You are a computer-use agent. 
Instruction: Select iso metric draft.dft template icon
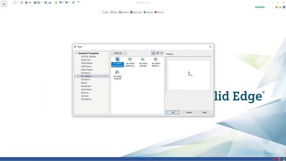click(118, 75)
